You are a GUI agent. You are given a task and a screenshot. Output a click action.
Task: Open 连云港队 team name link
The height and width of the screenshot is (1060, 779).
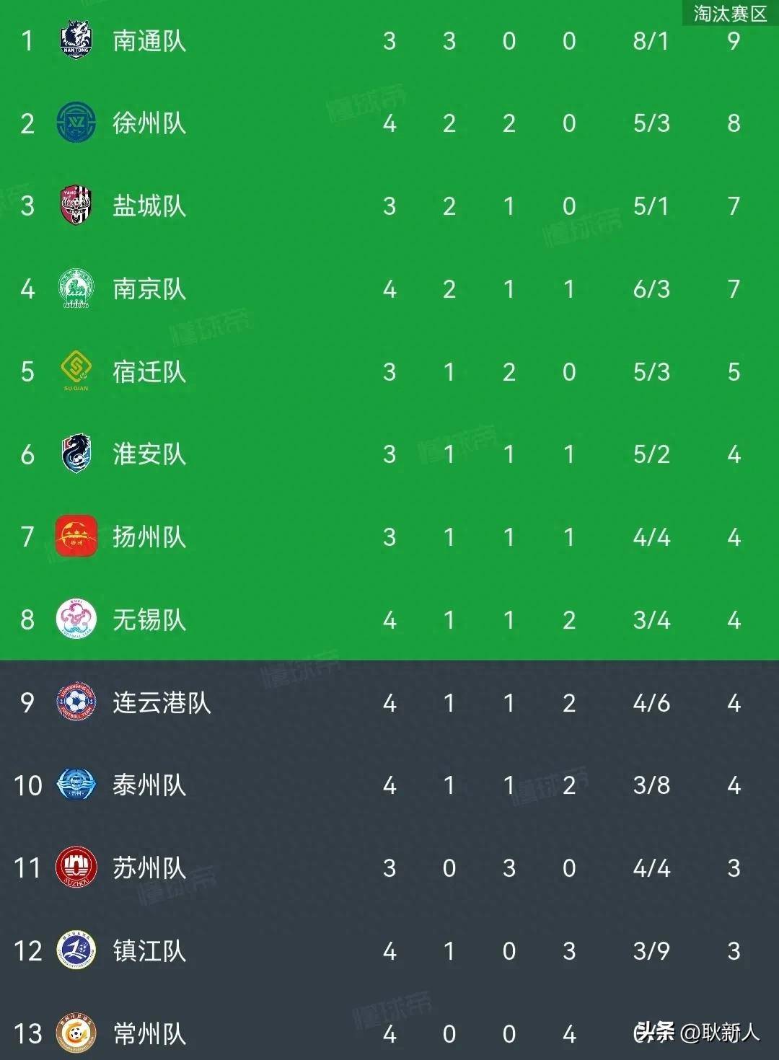(162, 702)
